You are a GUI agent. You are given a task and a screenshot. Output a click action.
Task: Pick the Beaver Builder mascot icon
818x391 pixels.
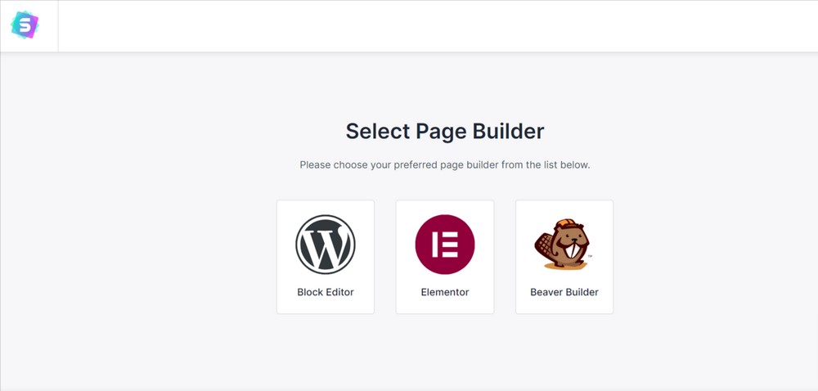click(564, 244)
